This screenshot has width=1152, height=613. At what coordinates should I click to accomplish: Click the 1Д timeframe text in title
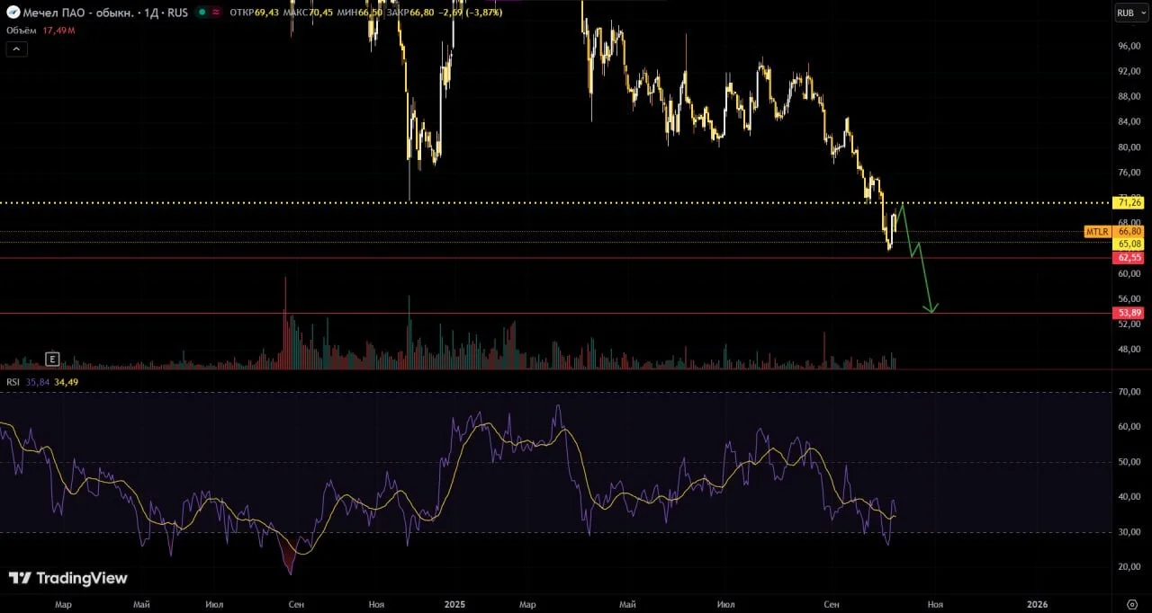point(153,13)
